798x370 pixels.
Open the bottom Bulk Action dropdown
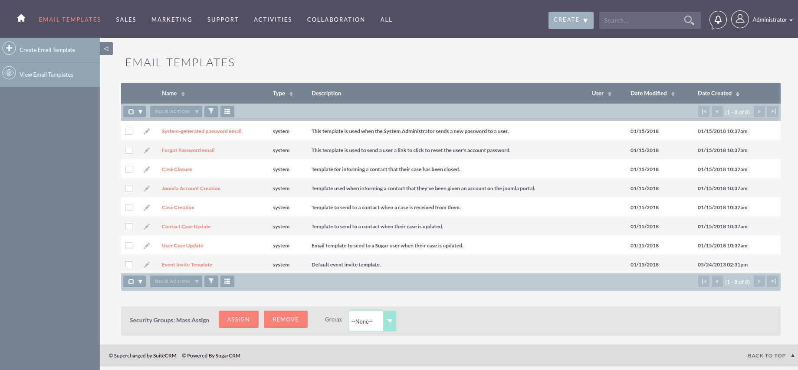176,281
